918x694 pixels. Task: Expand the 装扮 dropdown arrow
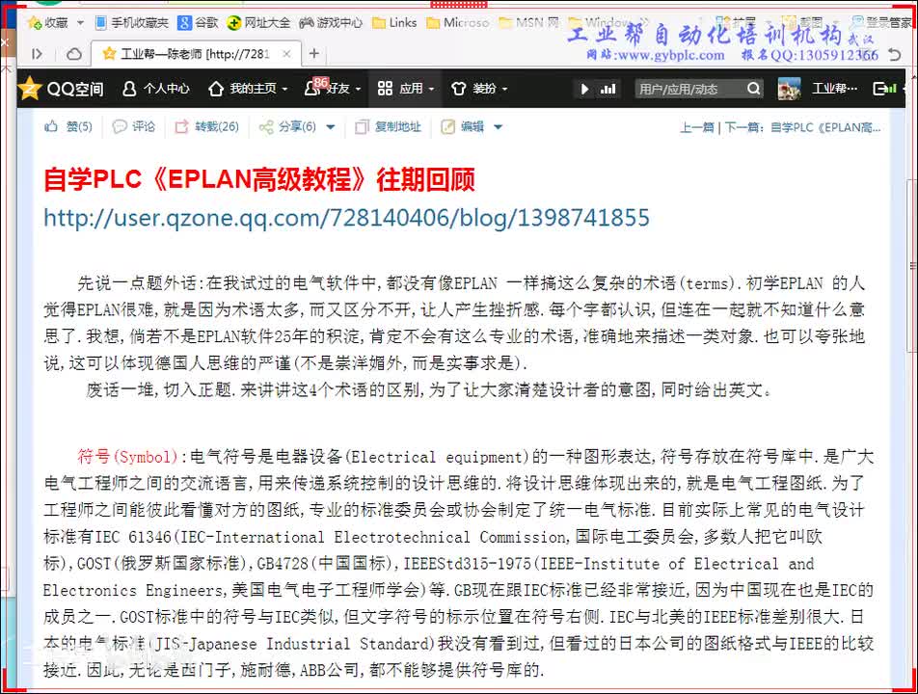point(504,89)
